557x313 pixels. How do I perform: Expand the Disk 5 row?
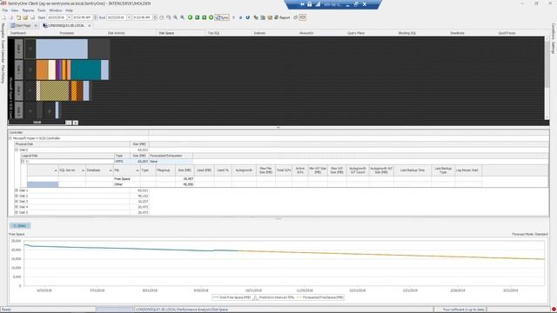pyautogui.click(x=17, y=212)
